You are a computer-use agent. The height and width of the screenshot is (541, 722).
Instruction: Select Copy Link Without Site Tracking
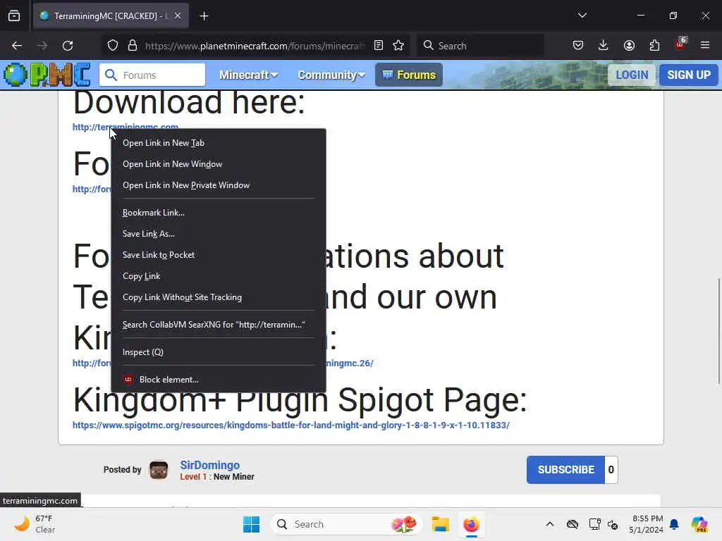(219, 298)
